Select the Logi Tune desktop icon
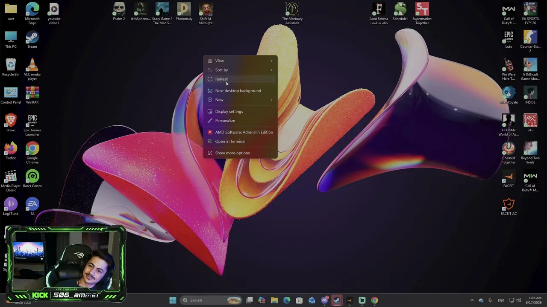This screenshot has height=307, width=547. (x=11, y=207)
